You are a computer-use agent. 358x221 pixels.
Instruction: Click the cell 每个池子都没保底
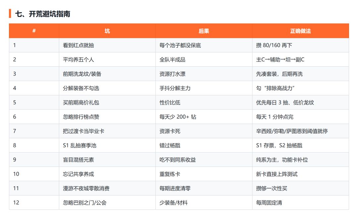click(x=204, y=45)
